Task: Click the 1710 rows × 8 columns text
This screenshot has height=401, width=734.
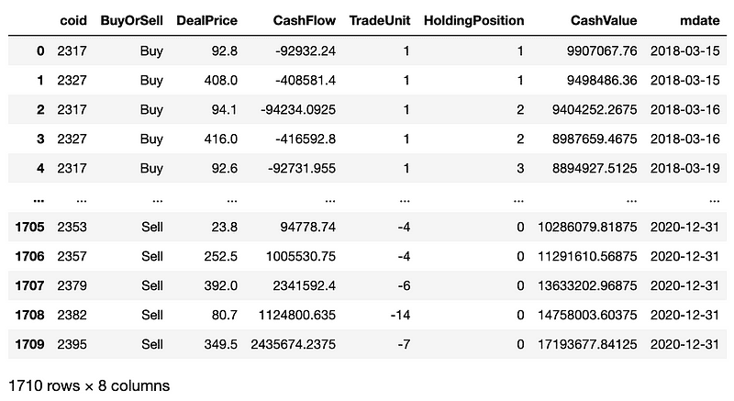Action: pos(88,385)
